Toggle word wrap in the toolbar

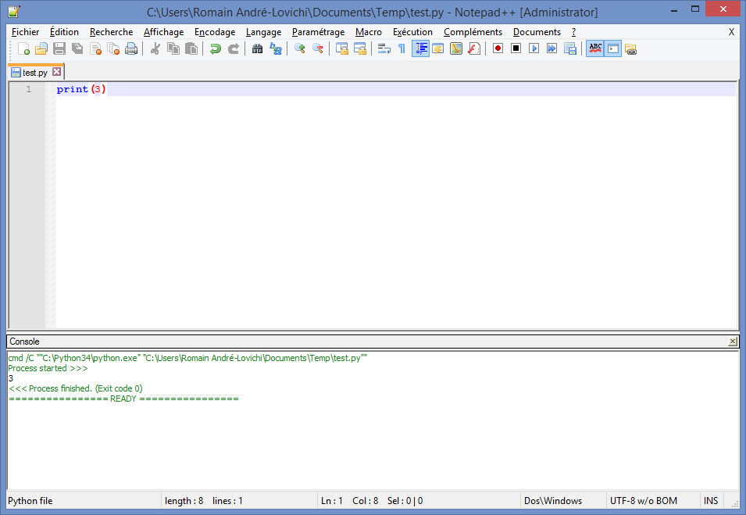coord(384,48)
